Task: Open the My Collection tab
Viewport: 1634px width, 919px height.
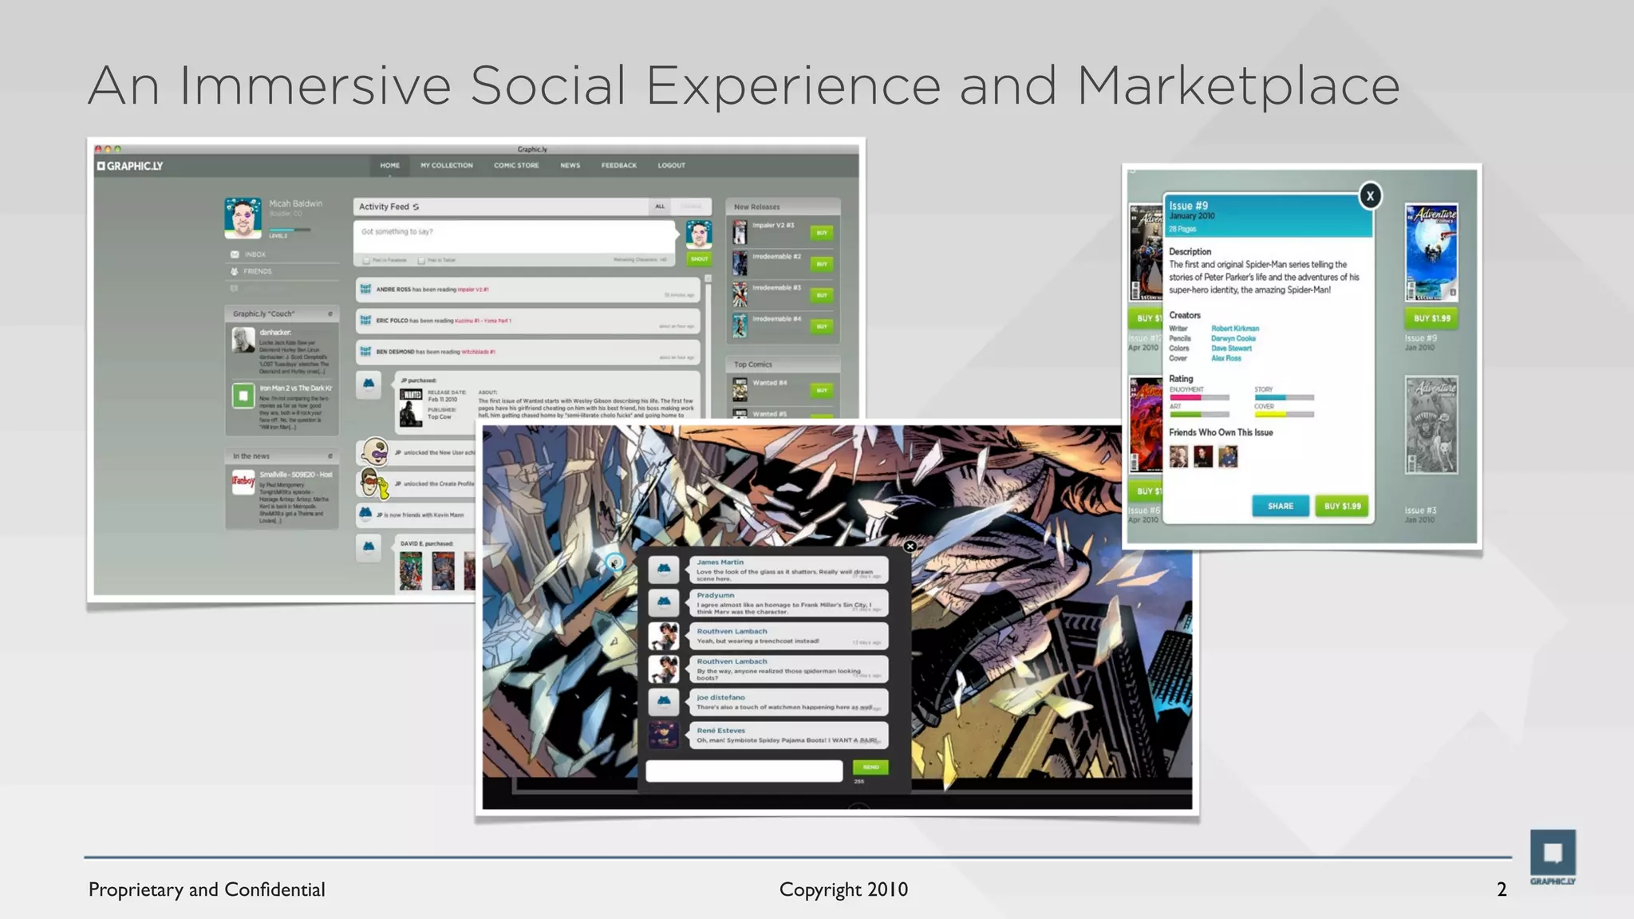Action: (x=446, y=165)
